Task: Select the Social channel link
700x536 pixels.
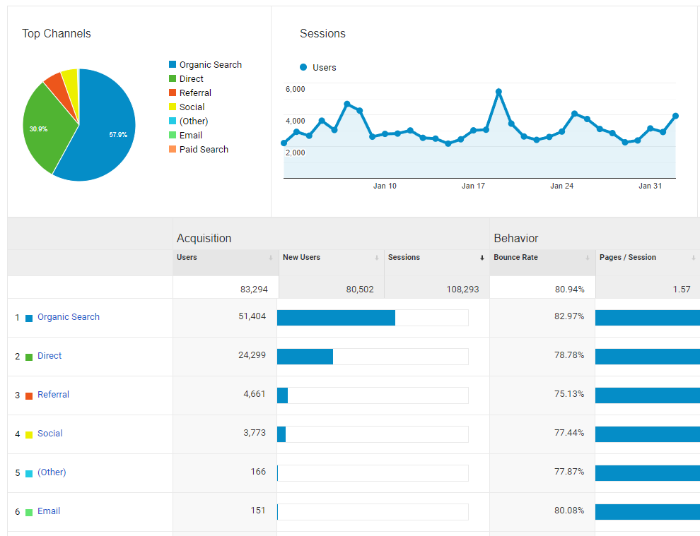Action: [49, 434]
